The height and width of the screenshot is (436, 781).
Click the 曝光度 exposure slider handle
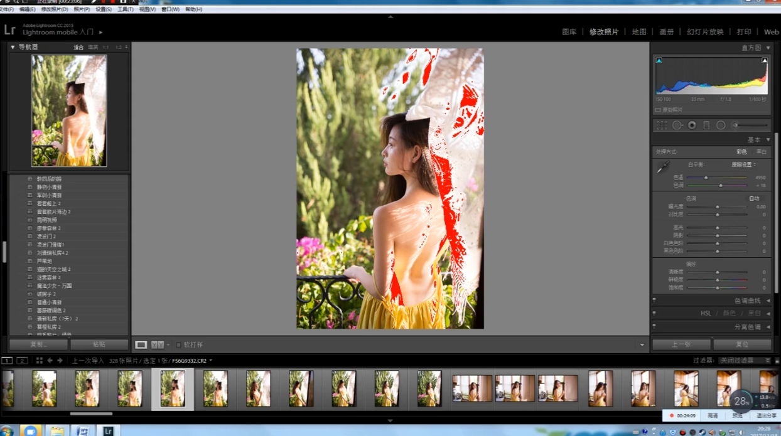click(718, 206)
